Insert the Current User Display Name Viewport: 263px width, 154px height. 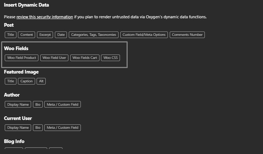18,128
